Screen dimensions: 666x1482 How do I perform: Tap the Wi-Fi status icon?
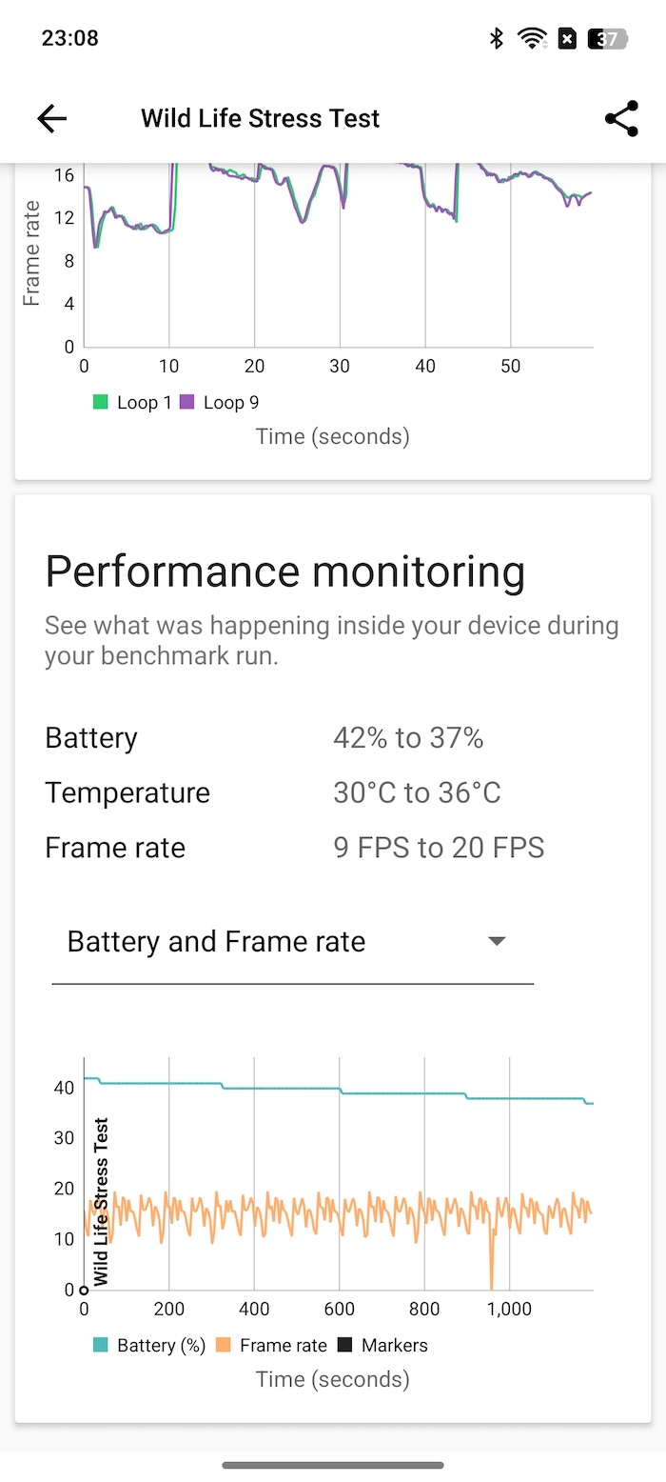coord(532,39)
